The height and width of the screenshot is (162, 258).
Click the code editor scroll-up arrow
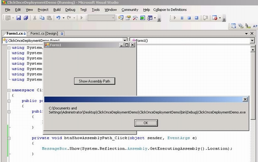pyautogui.click(x=253, y=49)
